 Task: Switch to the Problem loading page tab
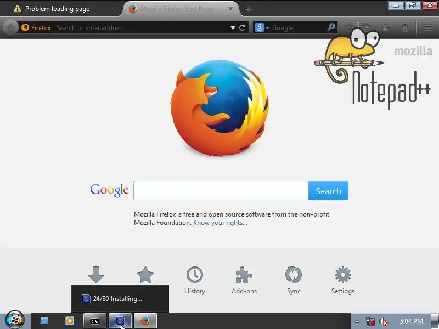coord(58,9)
